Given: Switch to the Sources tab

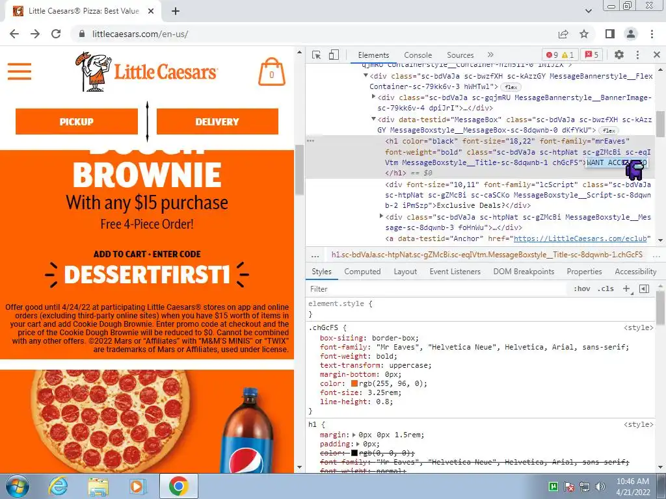Looking at the screenshot, I should pos(460,55).
